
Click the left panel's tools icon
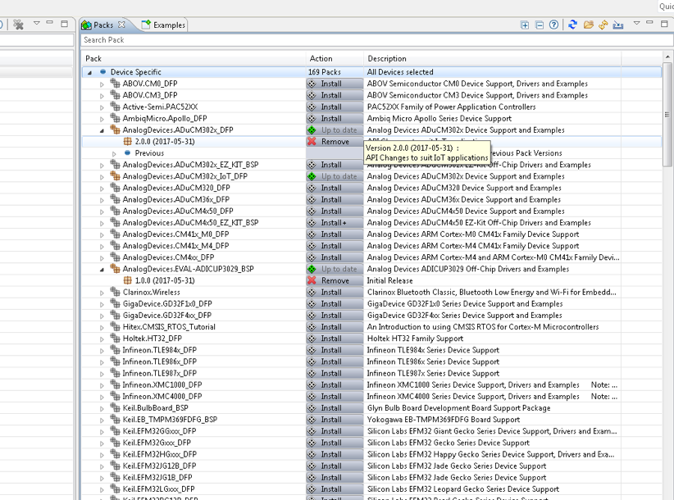[x=18, y=25]
